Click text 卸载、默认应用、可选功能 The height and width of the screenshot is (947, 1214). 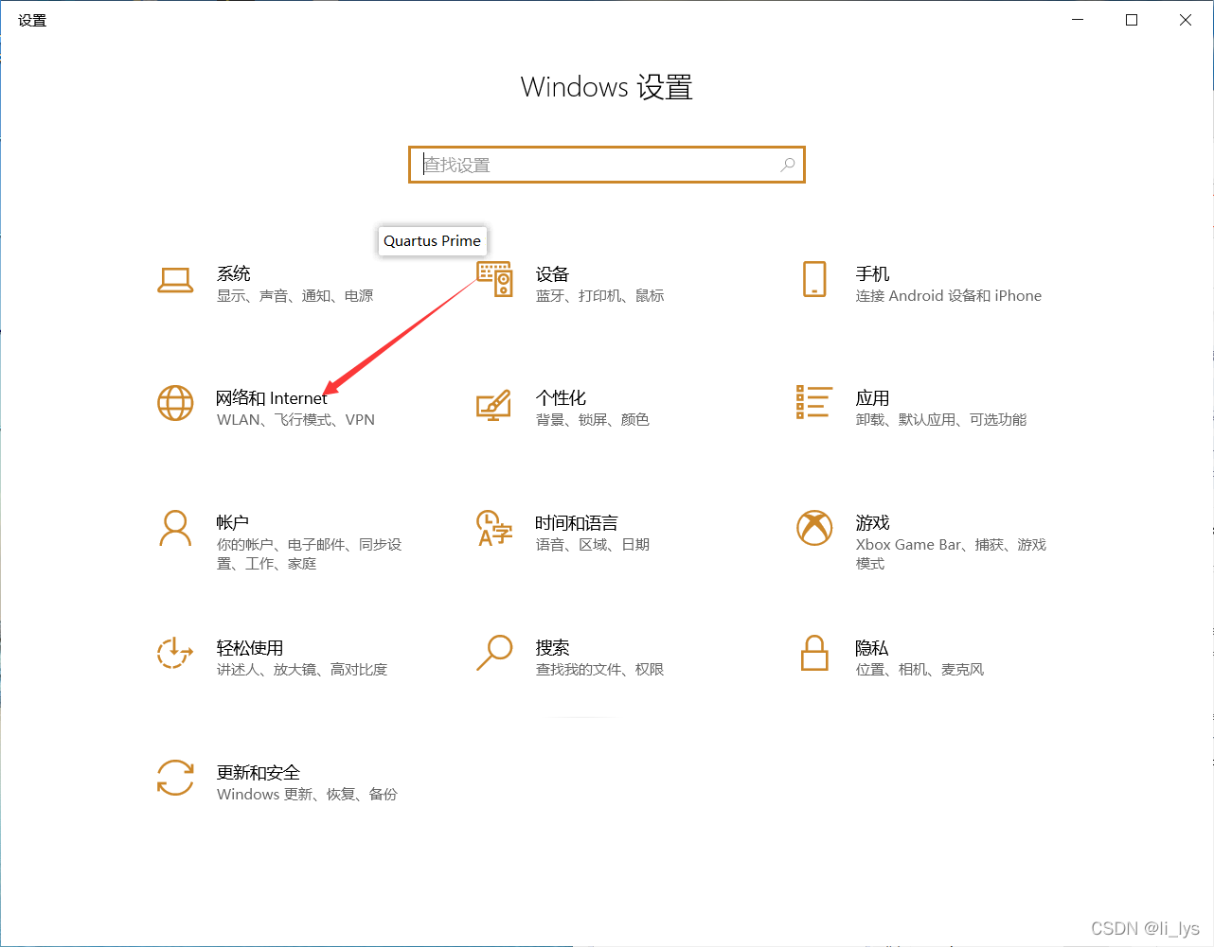tap(941, 420)
